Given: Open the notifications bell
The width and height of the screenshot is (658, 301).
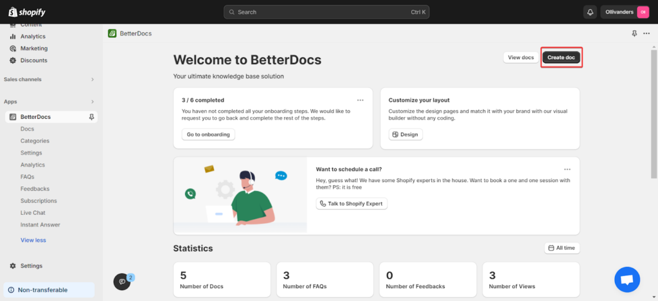Looking at the screenshot, I should point(590,12).
